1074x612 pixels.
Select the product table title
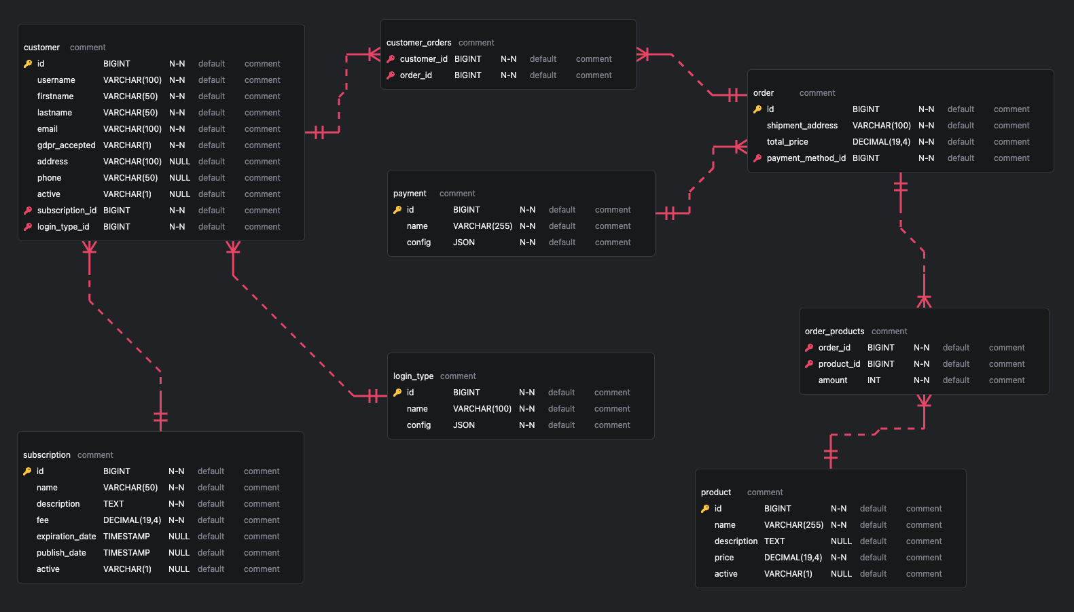716,492
